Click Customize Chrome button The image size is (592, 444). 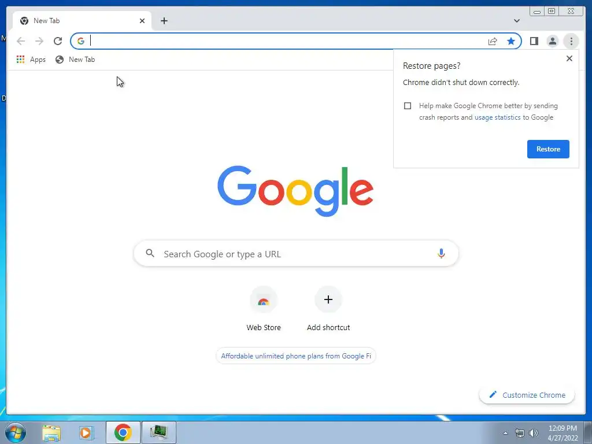click(527, 395)
